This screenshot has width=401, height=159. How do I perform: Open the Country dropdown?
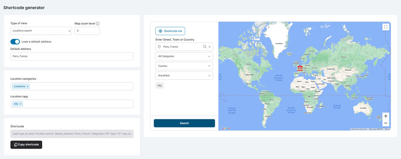[x=184, y=66]
